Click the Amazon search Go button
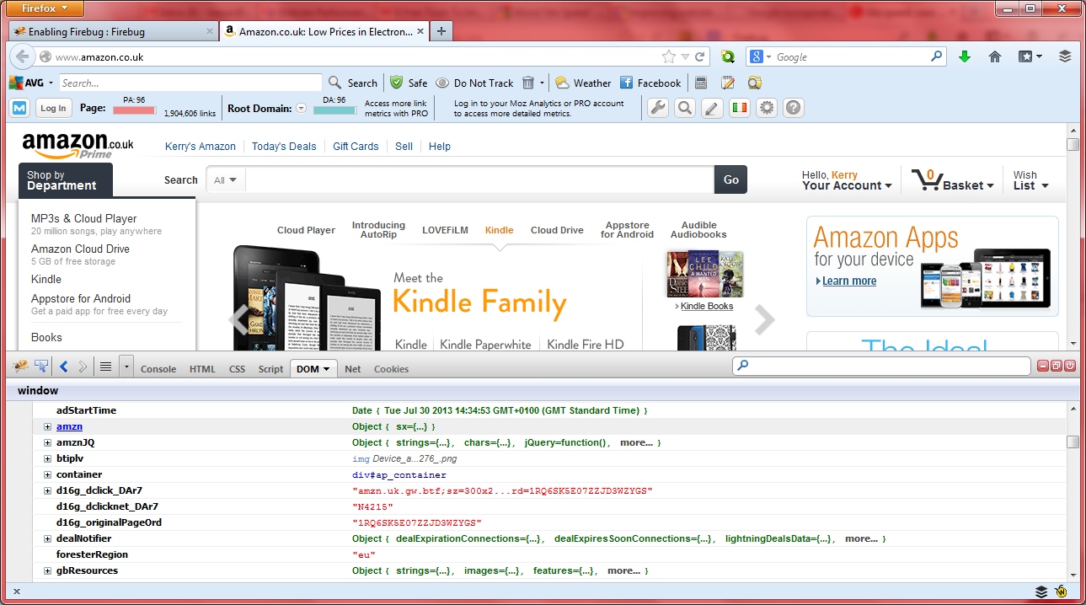 coord(730,179)
